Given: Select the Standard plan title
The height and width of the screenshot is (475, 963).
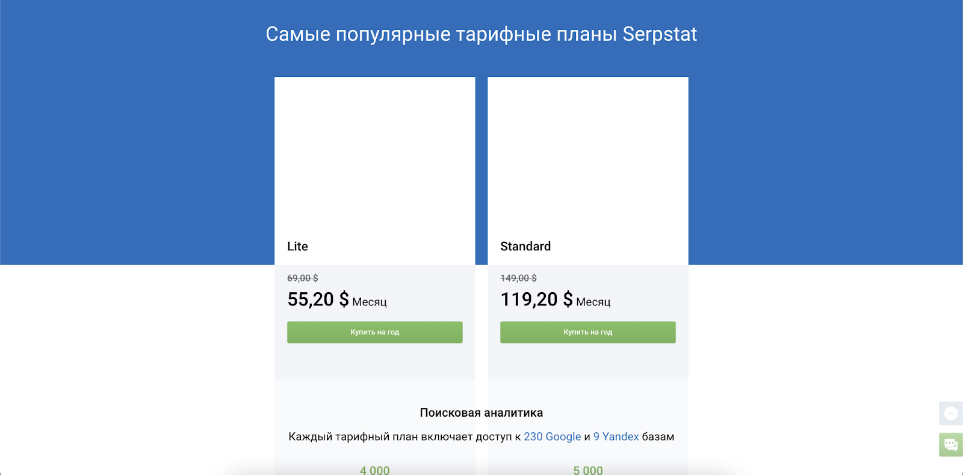Looking at the screenshot, I should [x=525, y=247].
